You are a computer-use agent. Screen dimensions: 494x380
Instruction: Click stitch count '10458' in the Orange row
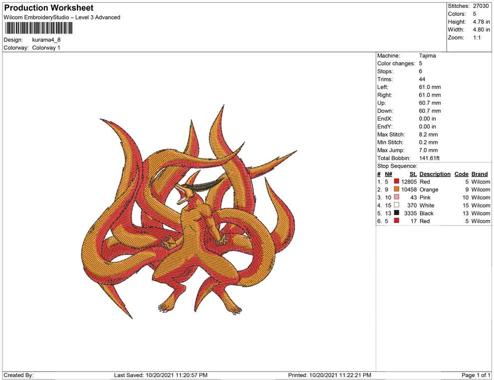tap(409, 190)
